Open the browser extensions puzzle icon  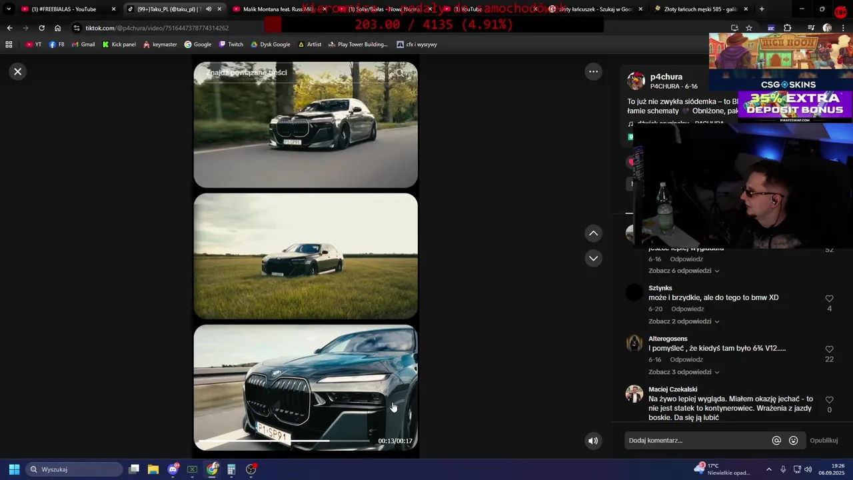tap(788, 28)
